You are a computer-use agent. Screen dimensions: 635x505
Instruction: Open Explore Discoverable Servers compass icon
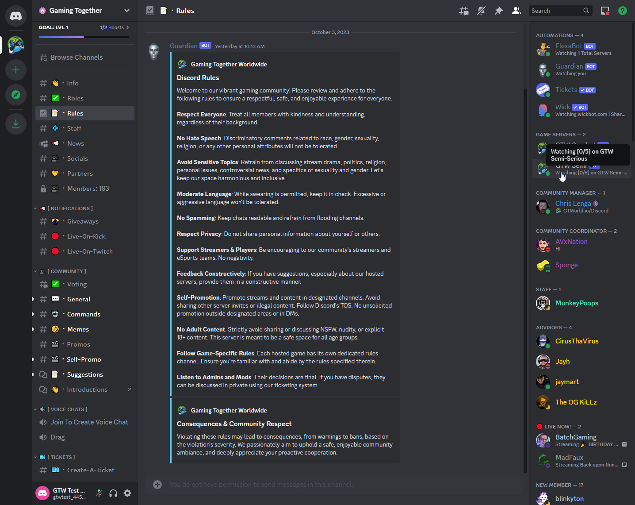click(16, 95)
